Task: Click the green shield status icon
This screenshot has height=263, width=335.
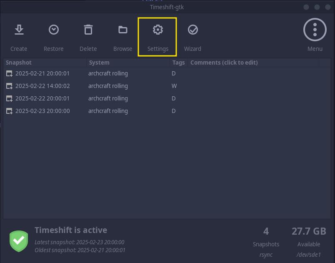Action: (x=19, y=241)
